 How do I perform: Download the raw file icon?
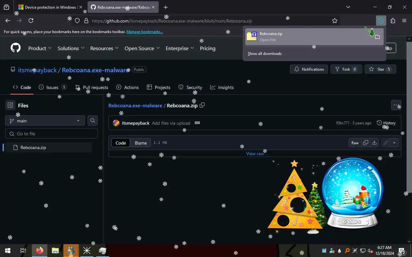[374, 143]
